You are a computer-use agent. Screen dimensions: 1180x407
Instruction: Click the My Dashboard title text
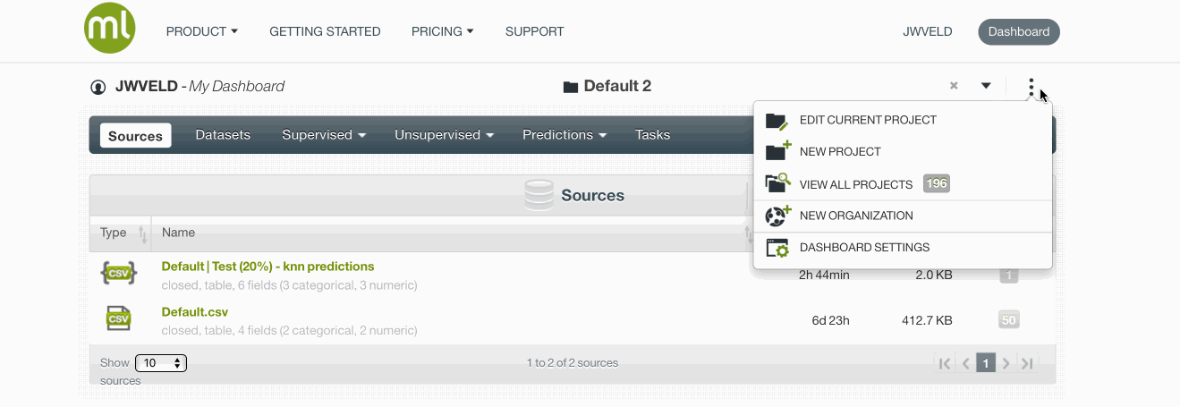point(236,87)
